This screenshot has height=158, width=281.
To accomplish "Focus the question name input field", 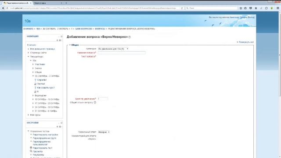I will point(122,53).
